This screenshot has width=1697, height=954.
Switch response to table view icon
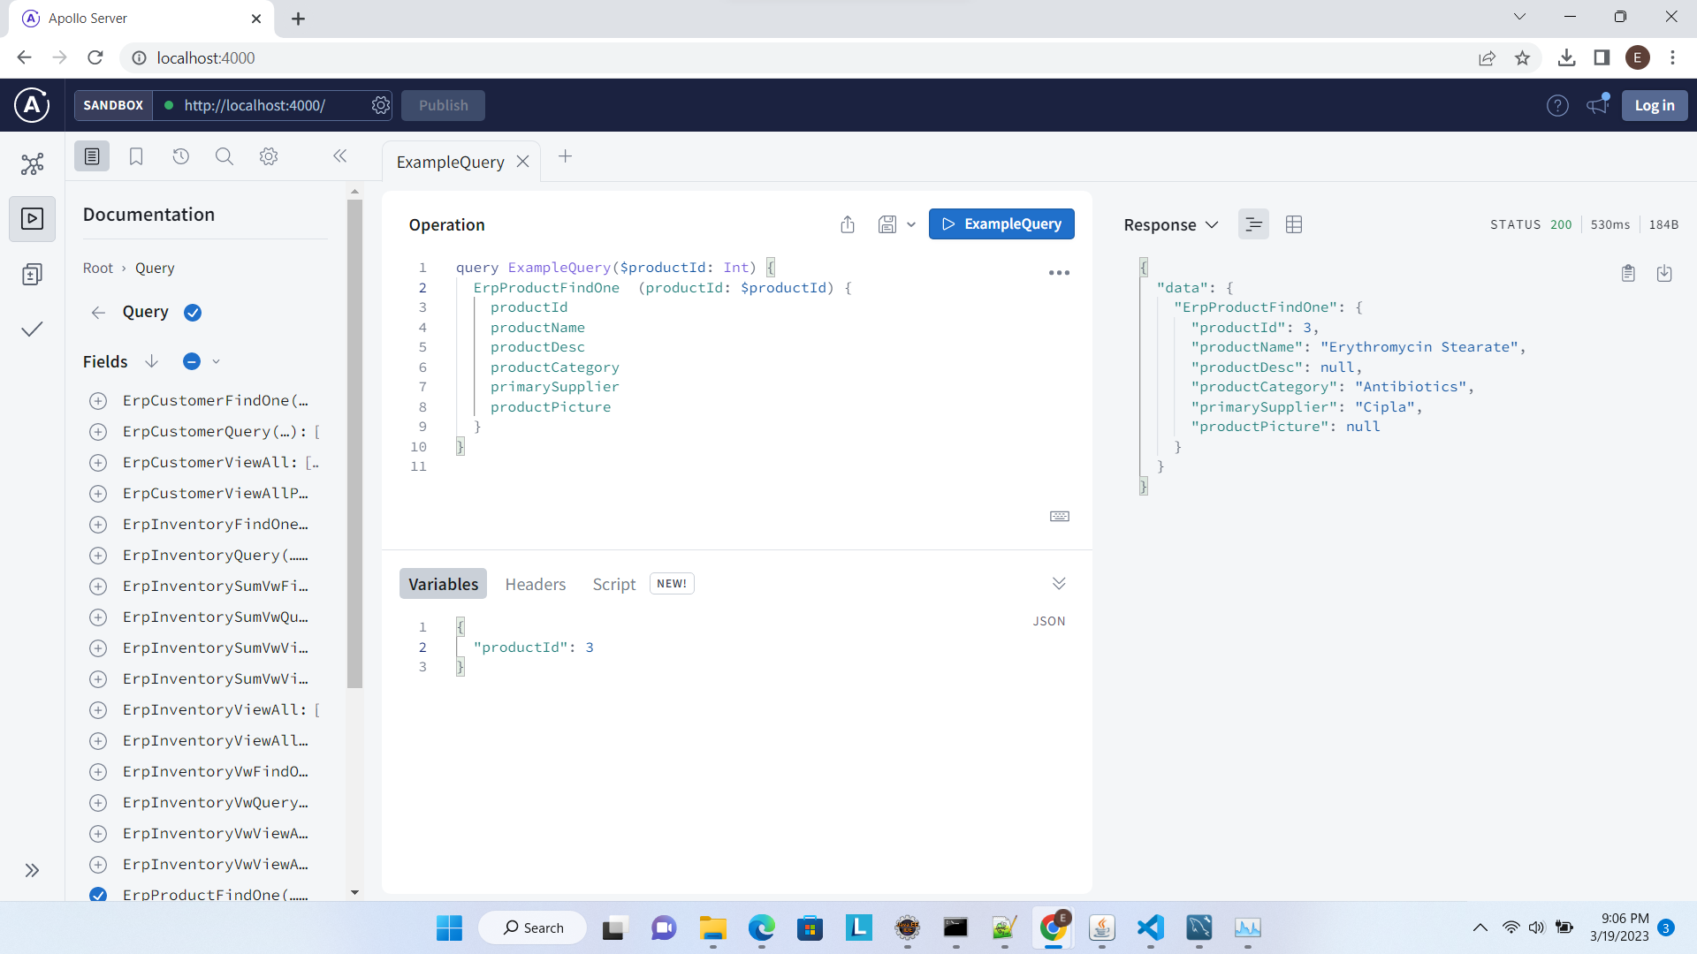tap(1294, 224)
